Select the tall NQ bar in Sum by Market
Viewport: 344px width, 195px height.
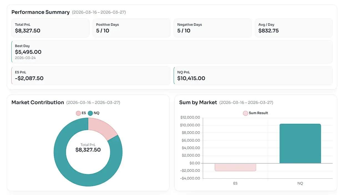pyautogui.click(x=300, y=143)
